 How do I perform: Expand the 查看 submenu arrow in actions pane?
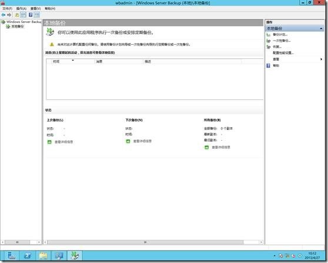(321, 59)
